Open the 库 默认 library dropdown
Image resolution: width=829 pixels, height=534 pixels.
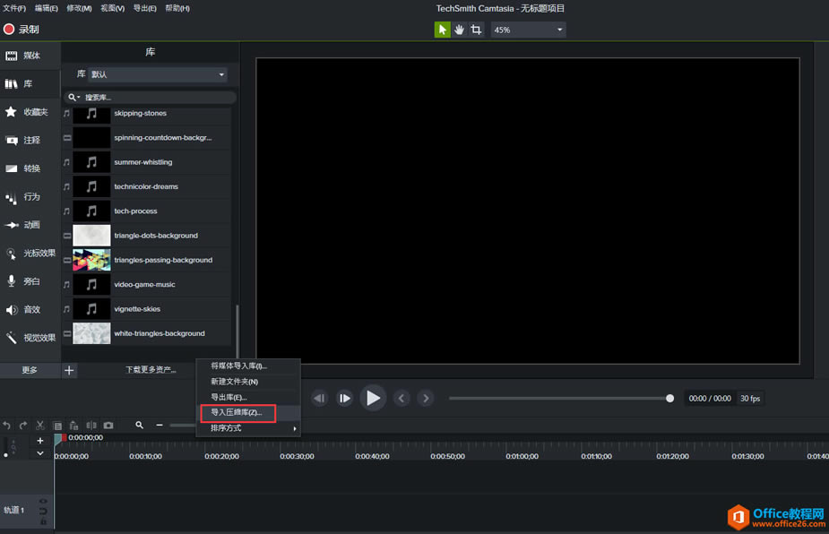[157, 74]
